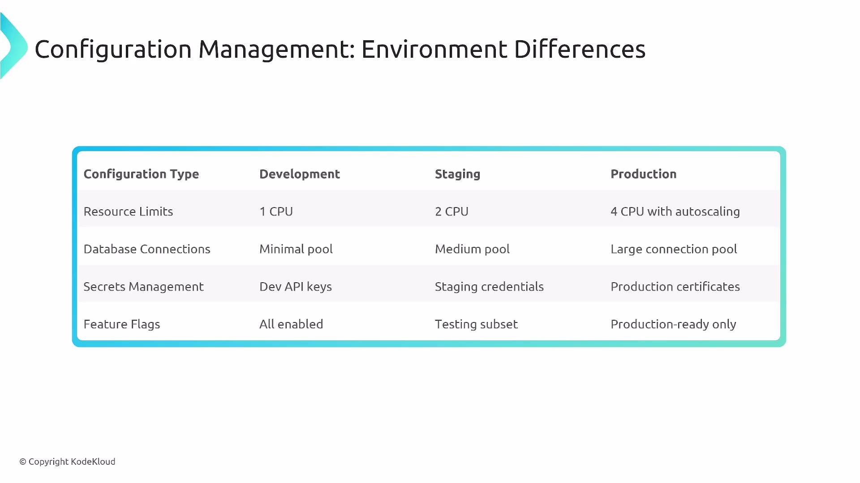Screen dimensions: 860x483
Task: Select the 'Configuration Type' column header
Action: pos(141,174)
